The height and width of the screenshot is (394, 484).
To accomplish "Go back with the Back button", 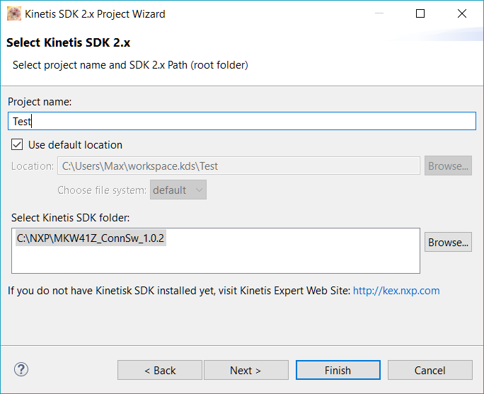I will point(160,370).
